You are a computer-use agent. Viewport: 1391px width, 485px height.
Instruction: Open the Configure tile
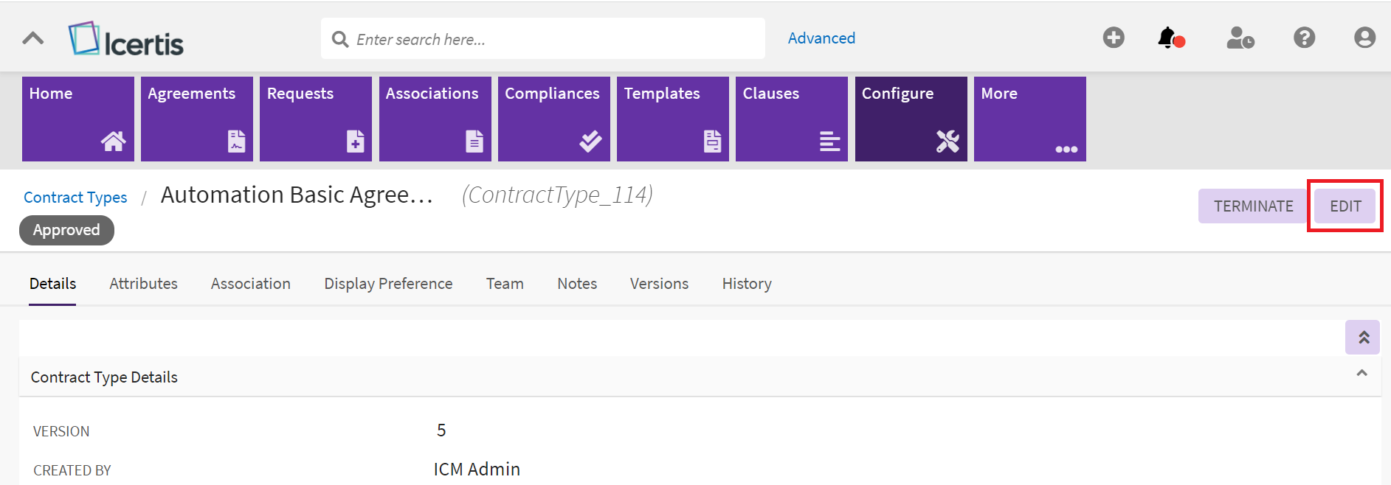coord(911,119)
